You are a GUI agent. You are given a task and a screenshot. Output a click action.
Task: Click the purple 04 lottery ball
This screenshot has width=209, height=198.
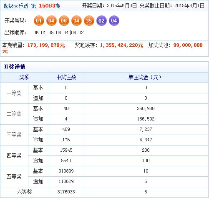(114, 21)
